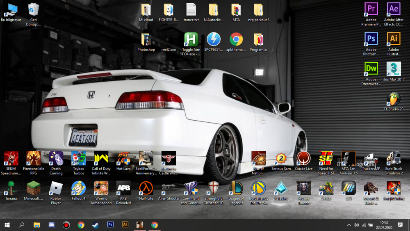Select the Half-Life game shortcut

[146, 188]
